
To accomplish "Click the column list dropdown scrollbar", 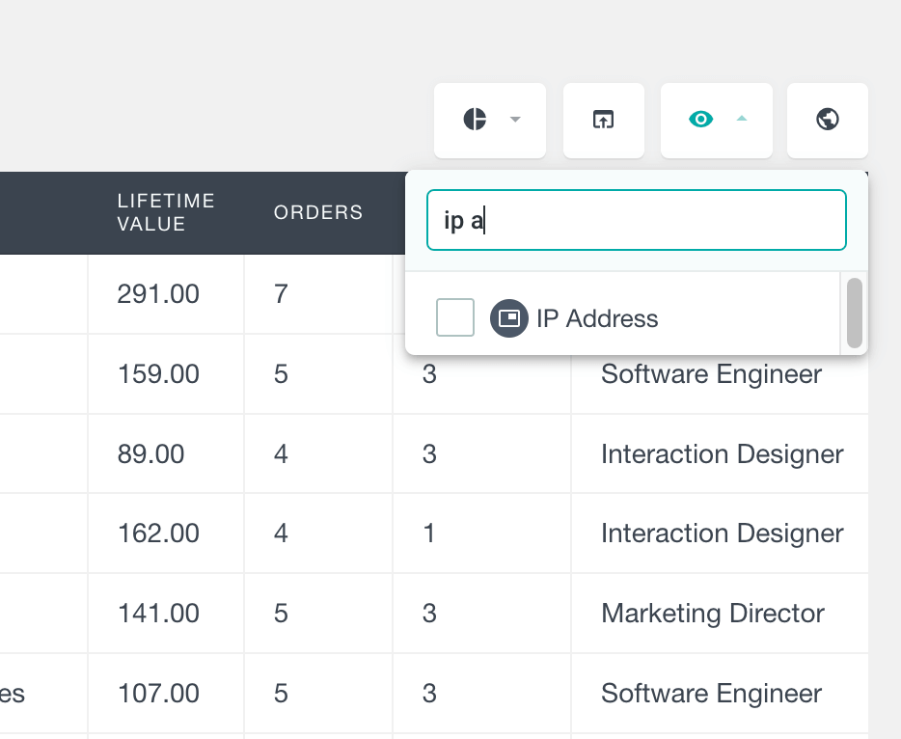I will pos(854,313).
